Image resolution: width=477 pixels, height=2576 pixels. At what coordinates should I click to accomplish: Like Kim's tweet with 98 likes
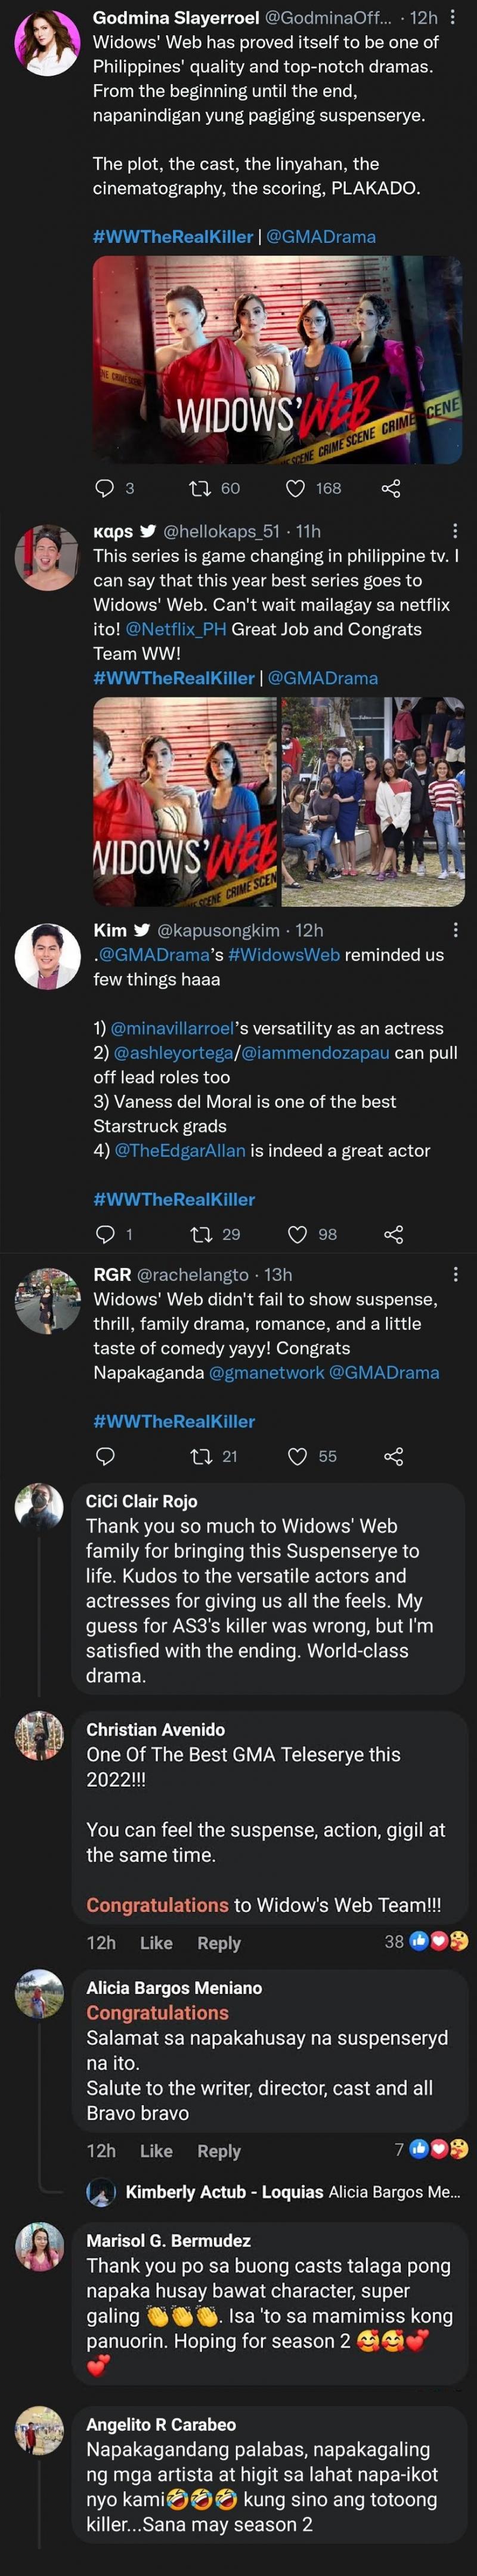pyautogui.click(x=298, y=1234)
